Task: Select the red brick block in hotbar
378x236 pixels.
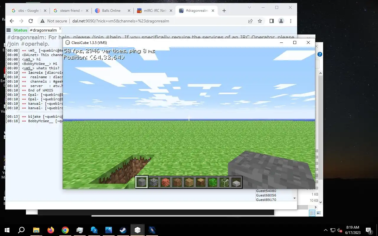Action: coord(165,182)
